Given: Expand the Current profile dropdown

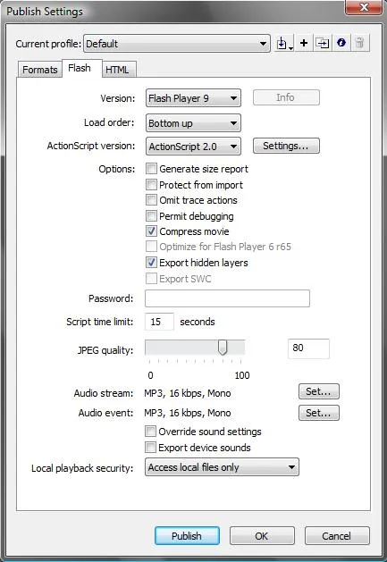Looking at the screenshot, I should pos(177,44).
